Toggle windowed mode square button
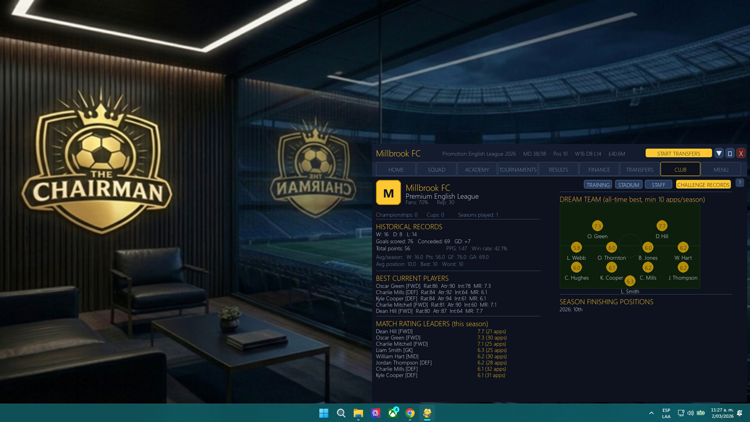The width and height of the screenshot is (750, 422). [x=730, y=154]
